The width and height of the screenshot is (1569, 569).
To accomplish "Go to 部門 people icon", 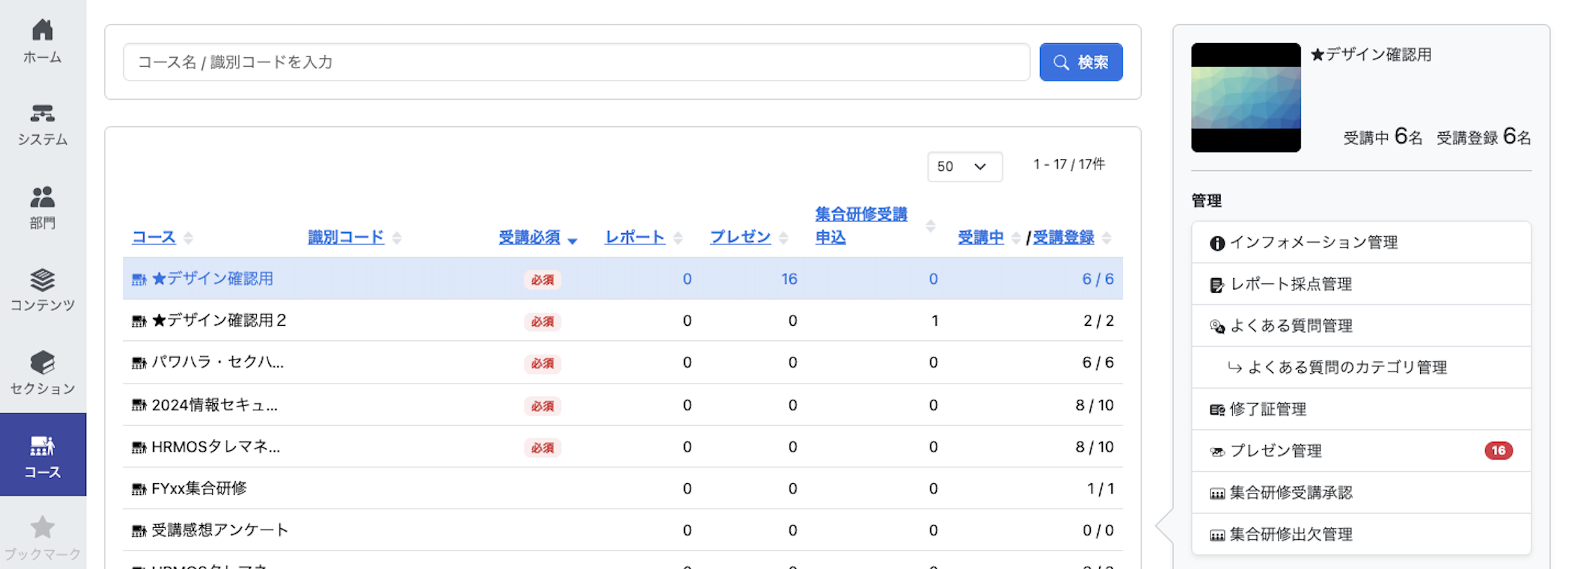I will [43, 197].
